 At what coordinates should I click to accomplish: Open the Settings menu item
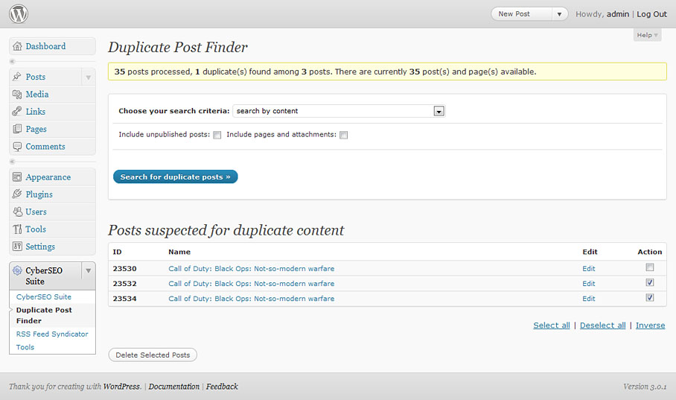pos(40,247)
